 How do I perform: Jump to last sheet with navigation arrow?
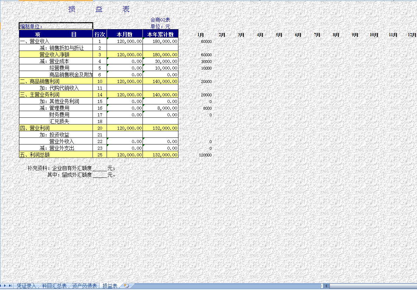[10, 286]
